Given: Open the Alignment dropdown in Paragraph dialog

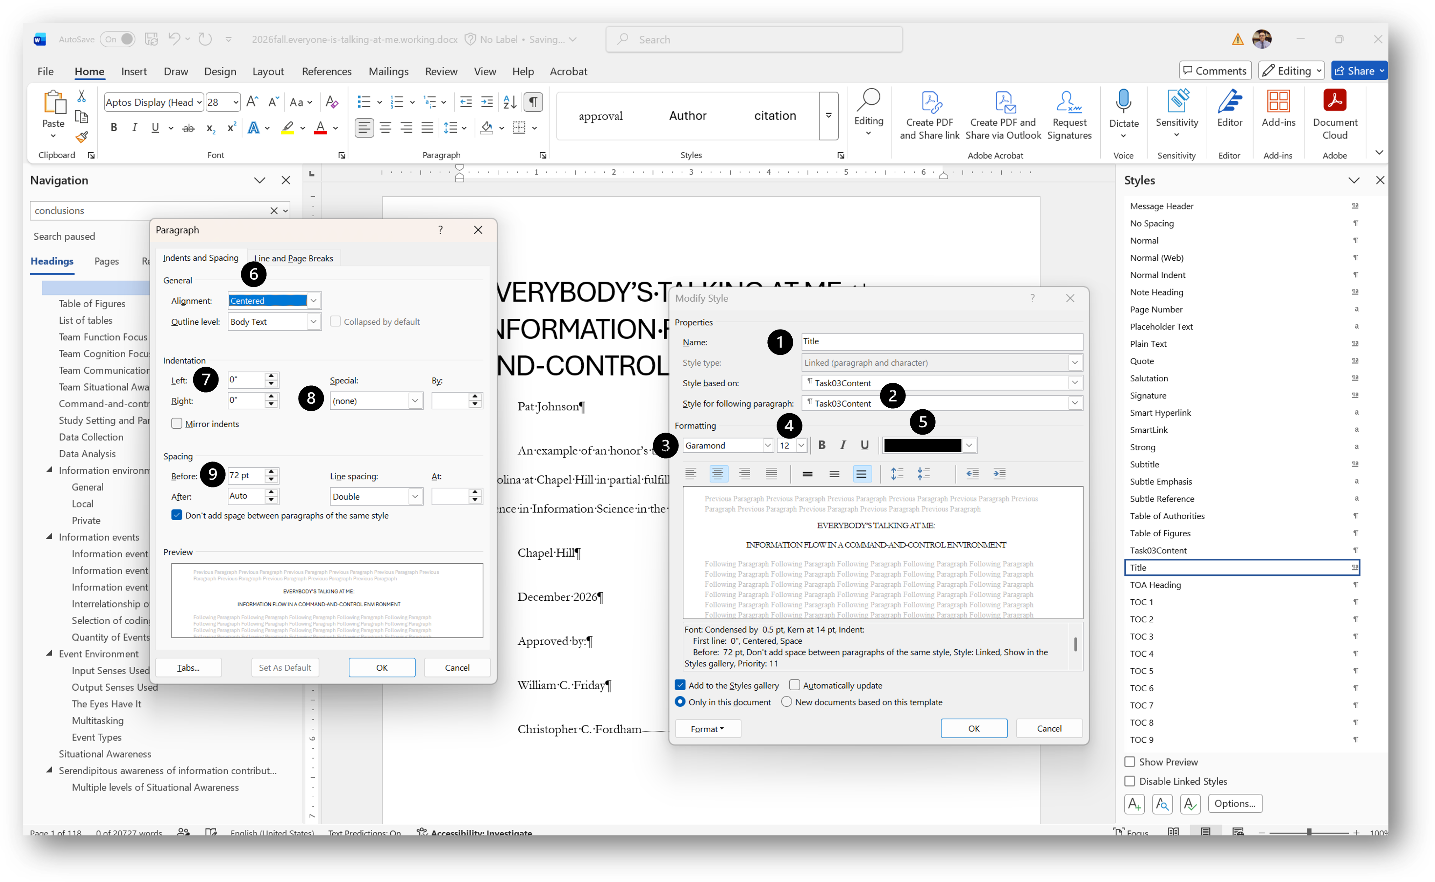Looking at the screenshot, I should click(x=314, y=300).
